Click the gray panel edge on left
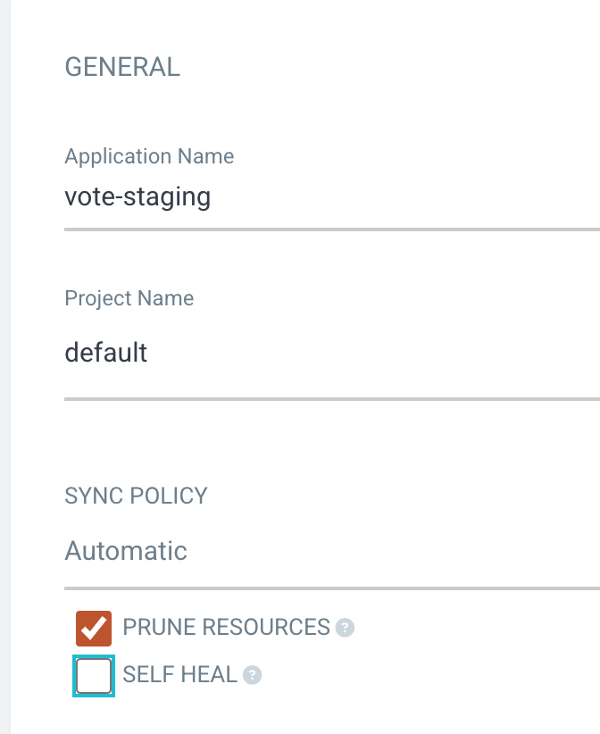The width and height of the screenshot is (600, 734). pyautogui.click(x=5, y=367)
